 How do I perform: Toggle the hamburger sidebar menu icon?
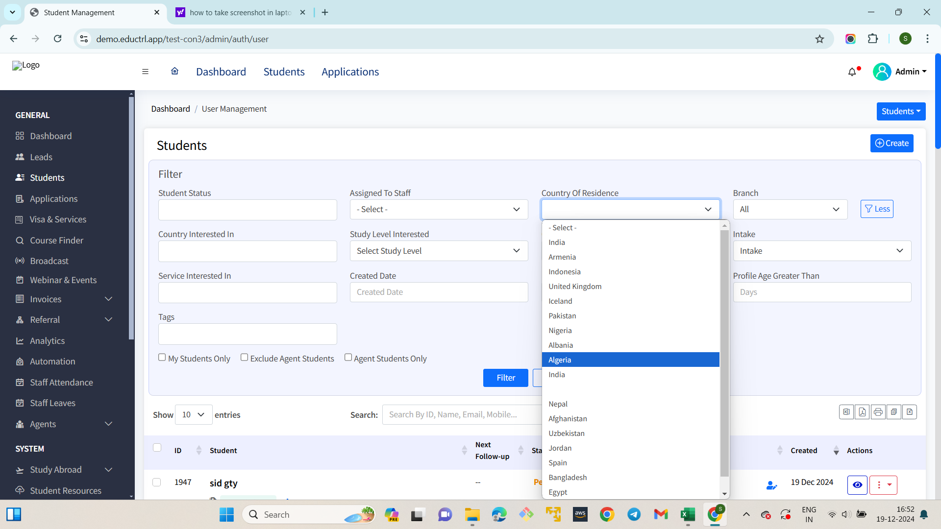tap(145, 72)
